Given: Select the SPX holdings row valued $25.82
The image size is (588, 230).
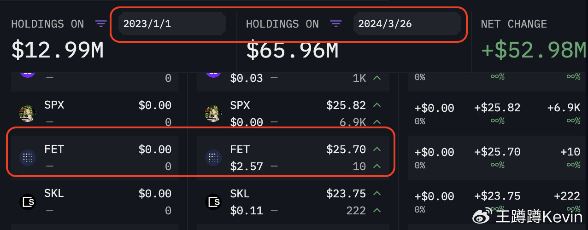Looking at the screenshot, I should (293, 113).
